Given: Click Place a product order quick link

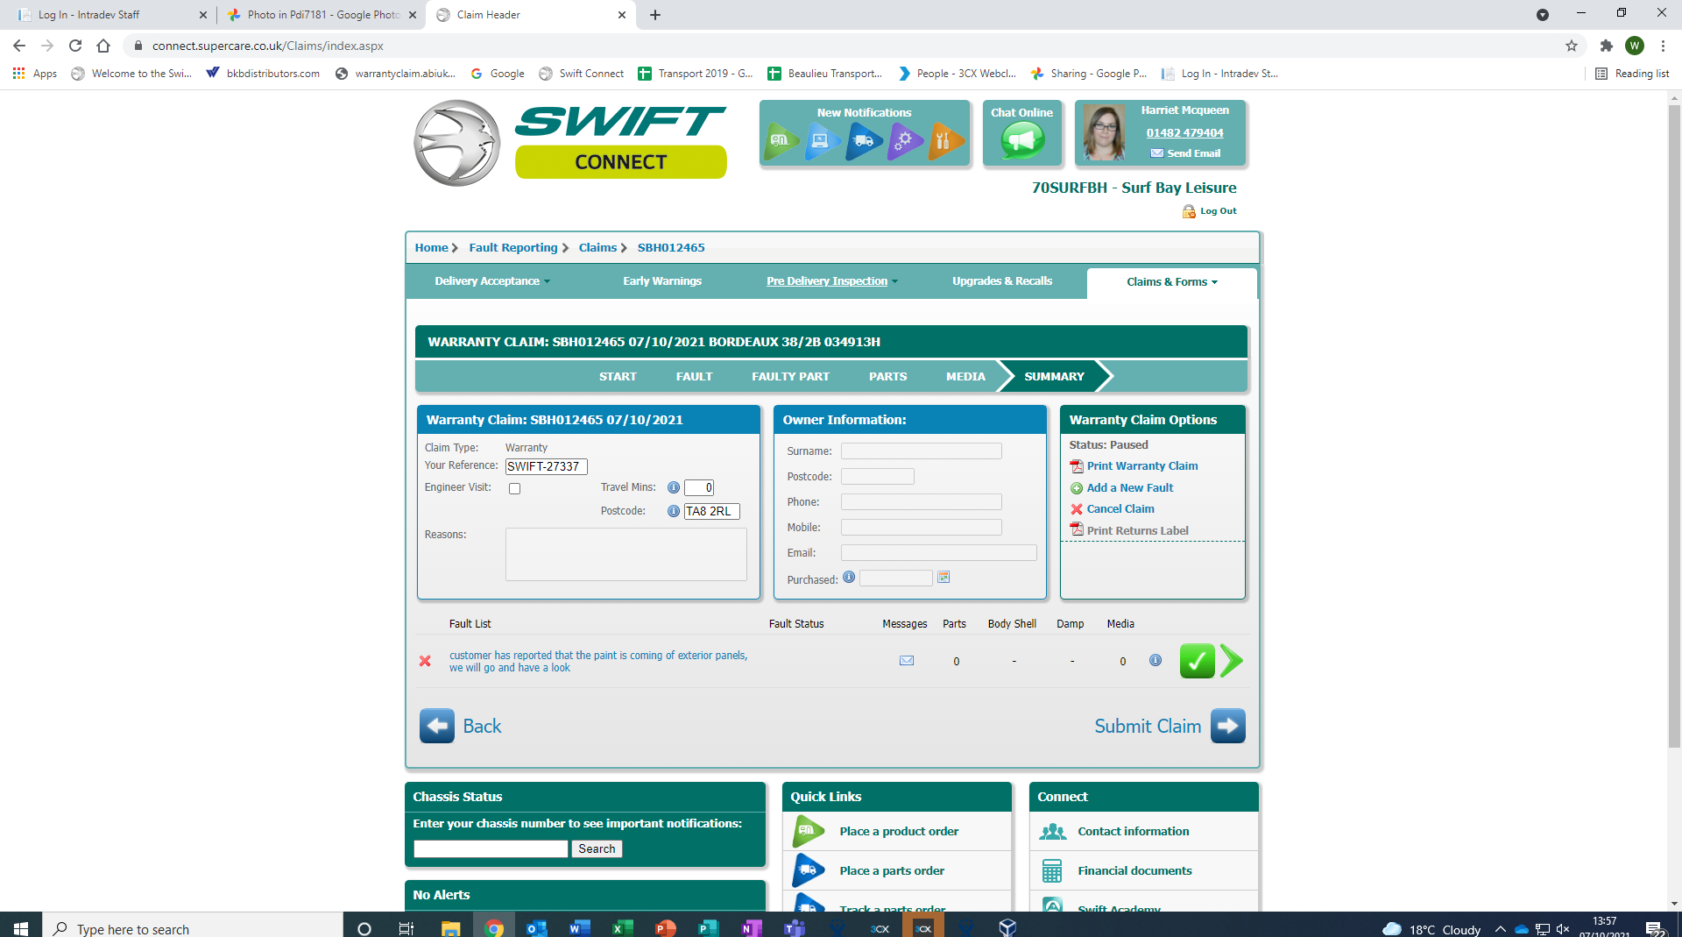Looking at the screenshot, I should coord(899,832).
